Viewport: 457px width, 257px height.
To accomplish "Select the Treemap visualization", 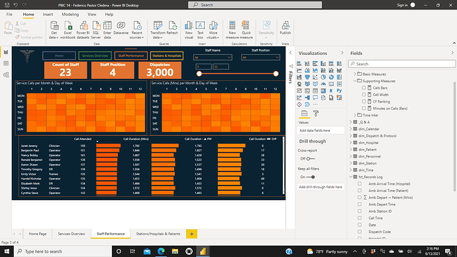I will pyautogui.click(x=339, y=77).
